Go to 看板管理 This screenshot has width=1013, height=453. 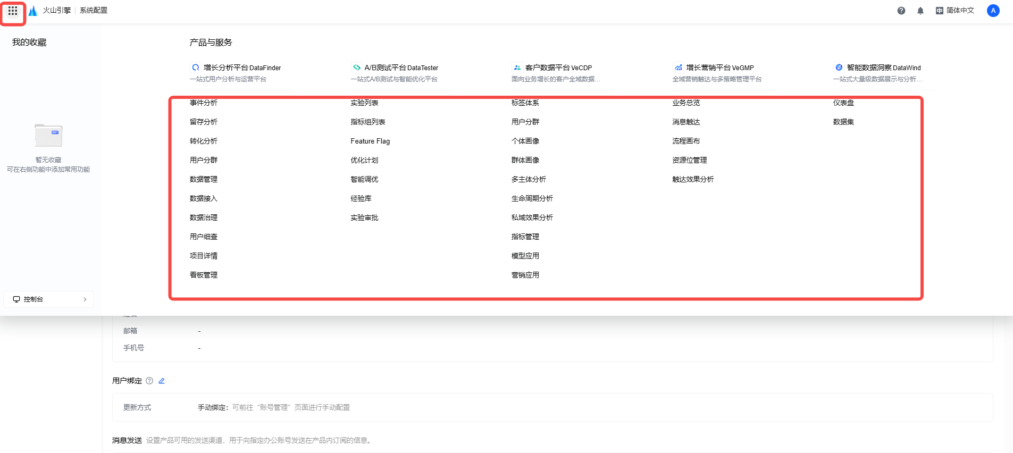click(204, 275)
